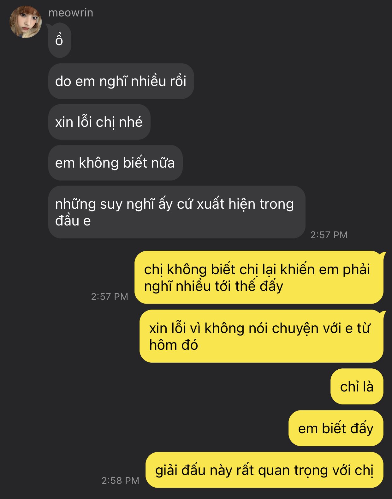Viewport: 392px width, 499px height.
Task: Tap the 2:57 PM timestamp beside yellow bubble
Action: (x=110, y=296)
